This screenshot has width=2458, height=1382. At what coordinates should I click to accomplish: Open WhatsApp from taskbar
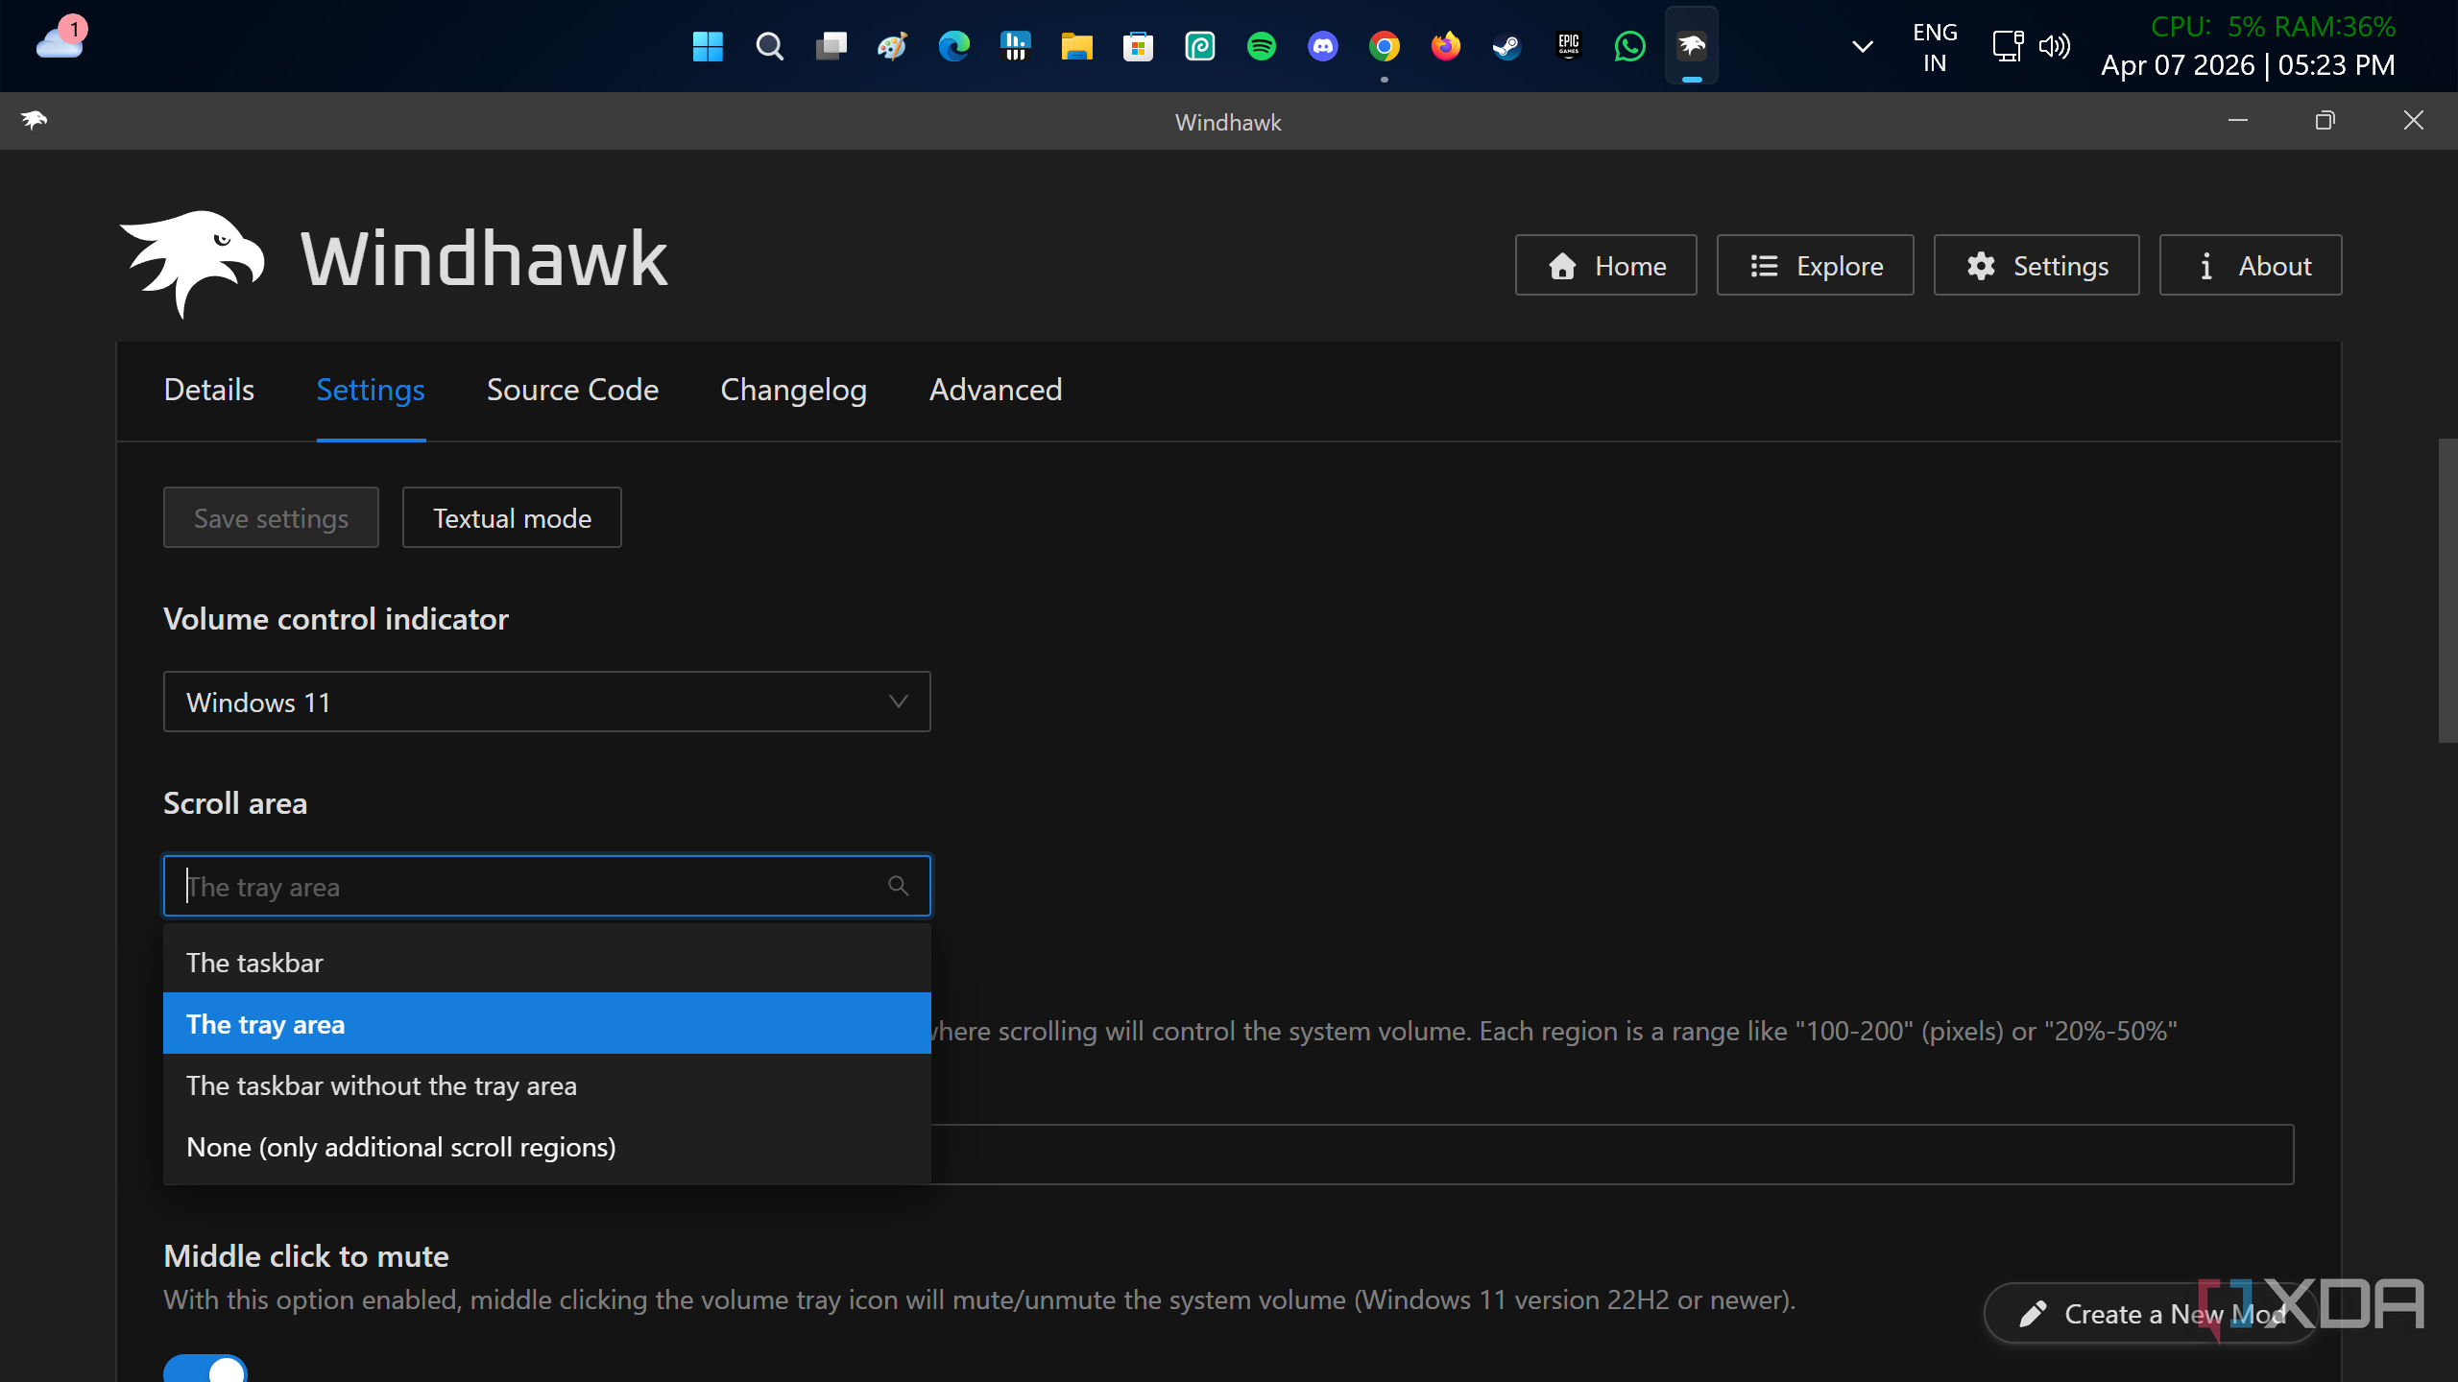pos(1629,46)
